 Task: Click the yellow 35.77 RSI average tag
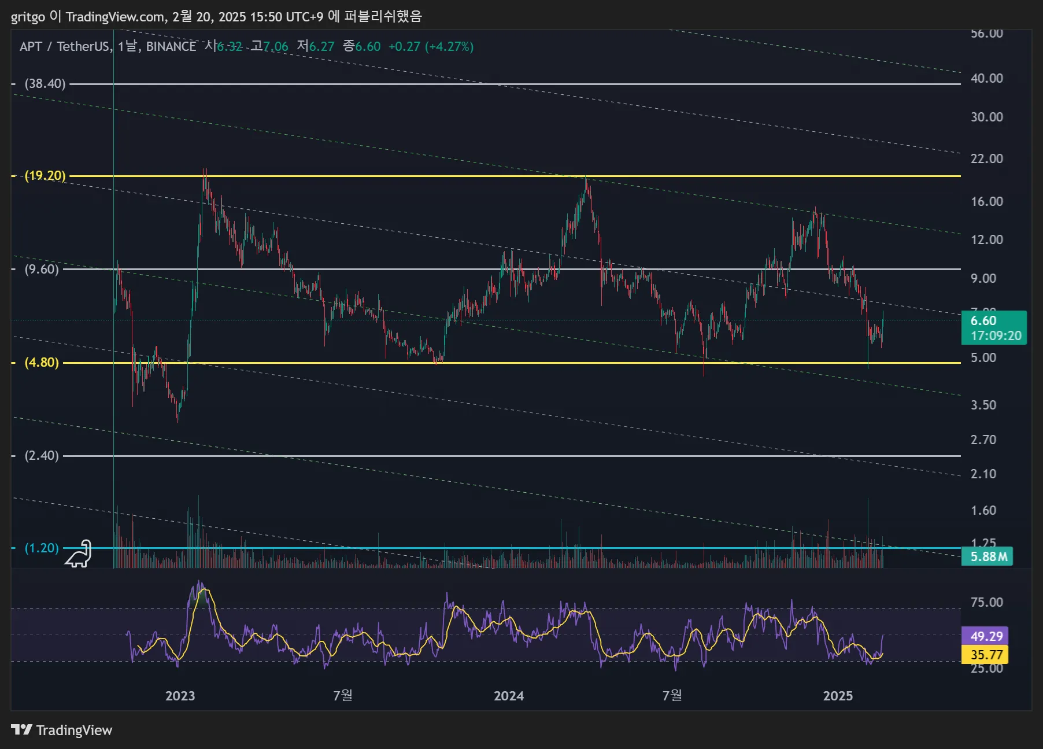tap(985, 655)
